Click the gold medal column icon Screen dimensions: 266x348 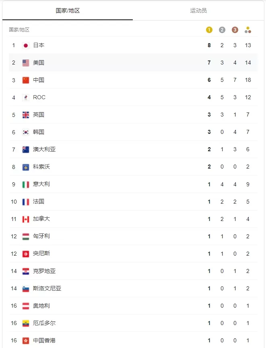[209, 30]
